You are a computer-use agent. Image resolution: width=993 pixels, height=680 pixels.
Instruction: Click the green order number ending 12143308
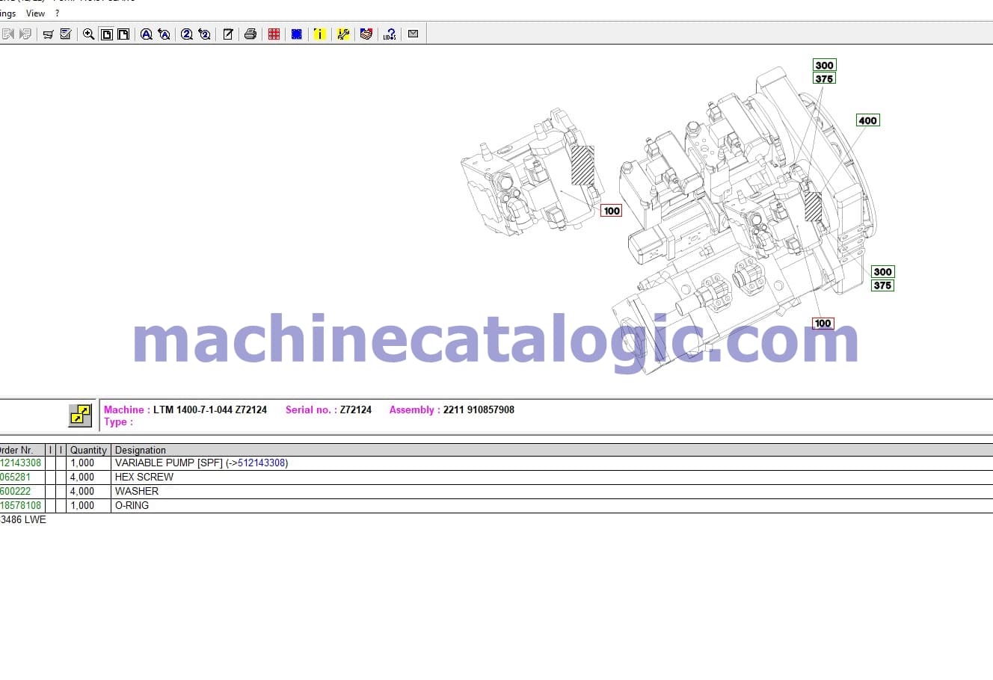(21, 463)
